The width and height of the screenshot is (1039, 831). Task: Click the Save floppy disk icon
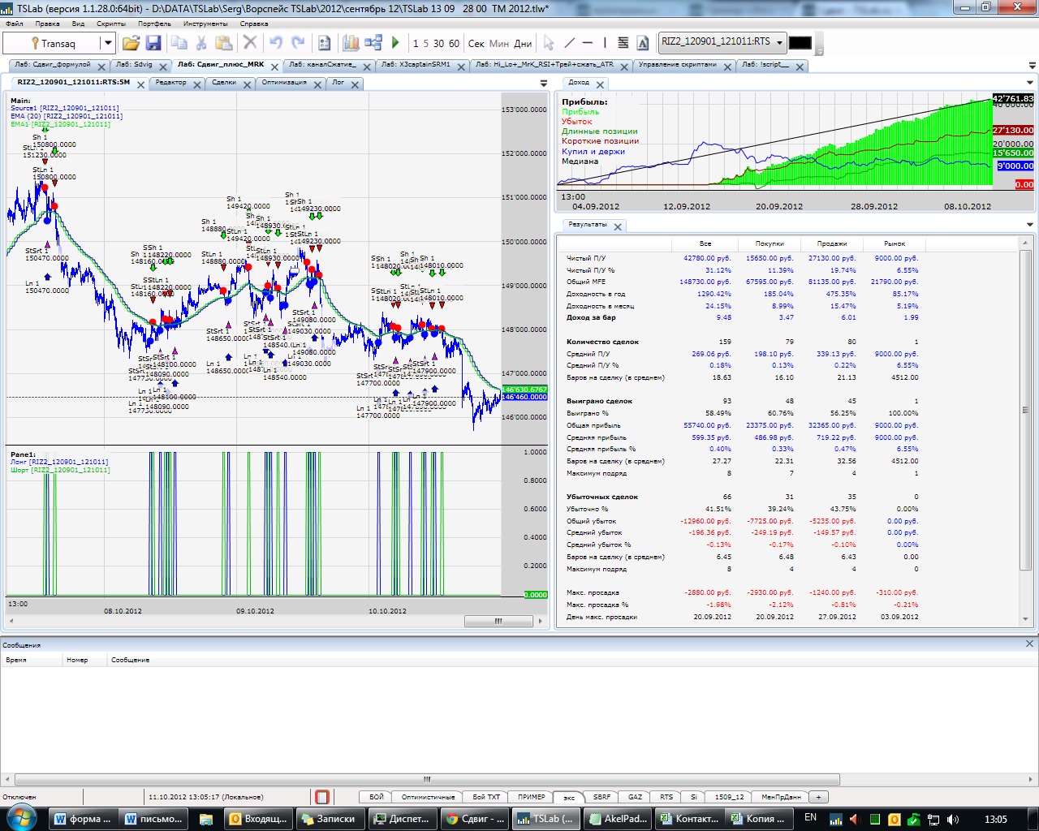[153, 43]
